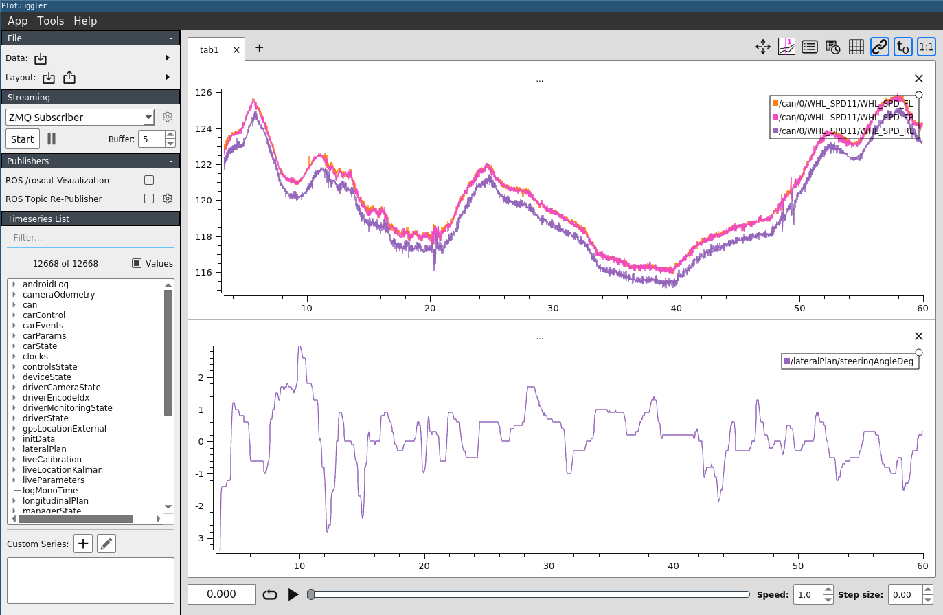
Task: Increase playback Speed stepper
Action: coord(828,590)
